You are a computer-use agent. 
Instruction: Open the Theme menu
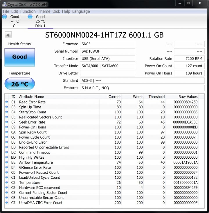tap(44, 11)
